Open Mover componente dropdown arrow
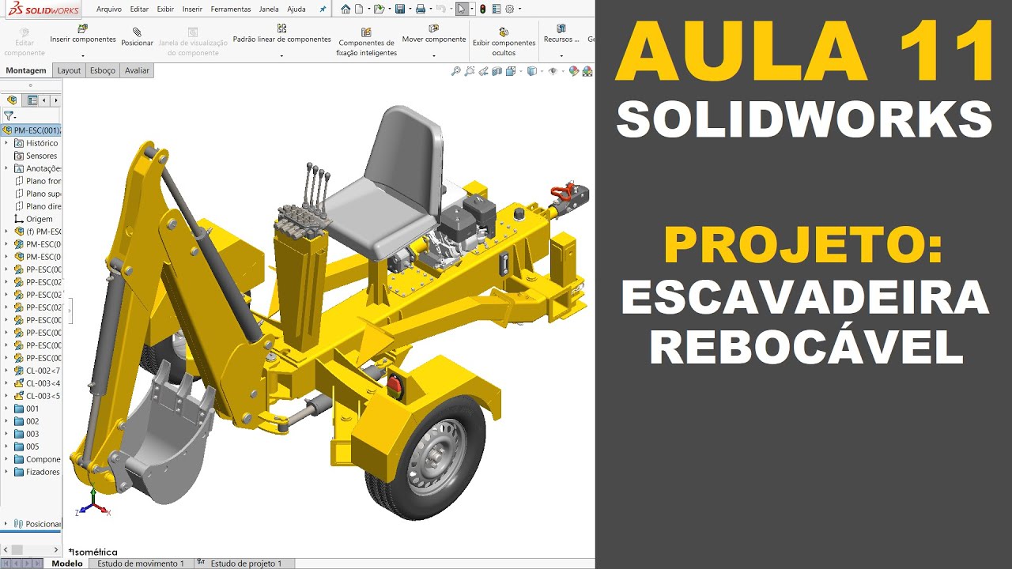 (433, 57)
